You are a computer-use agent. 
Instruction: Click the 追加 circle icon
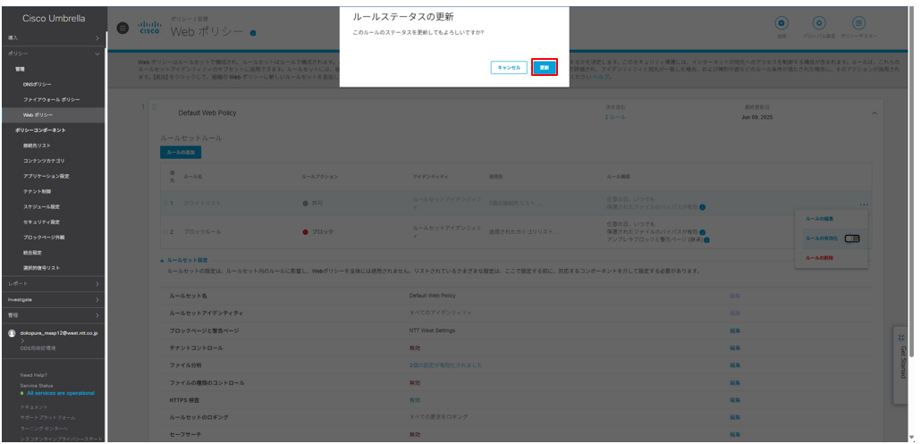point(782,23)
